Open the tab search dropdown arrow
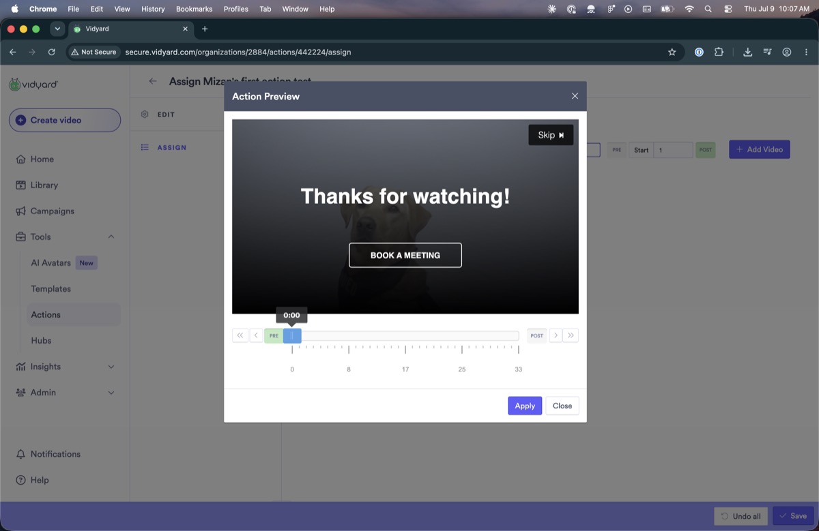The image size is (819, 531). click(x=57, y=29)
